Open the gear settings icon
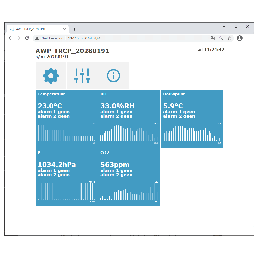258x258 pixels. 51,76
